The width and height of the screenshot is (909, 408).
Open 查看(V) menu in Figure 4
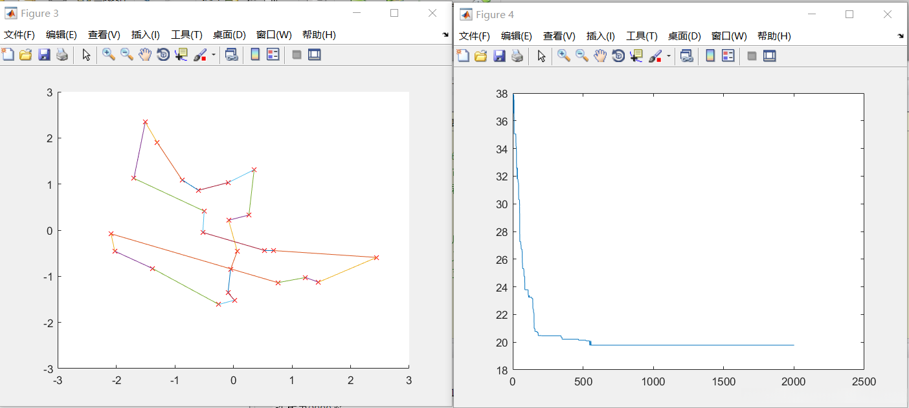tap(559, 36)
